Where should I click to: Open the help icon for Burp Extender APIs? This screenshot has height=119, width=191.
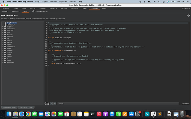coord(188,15)
